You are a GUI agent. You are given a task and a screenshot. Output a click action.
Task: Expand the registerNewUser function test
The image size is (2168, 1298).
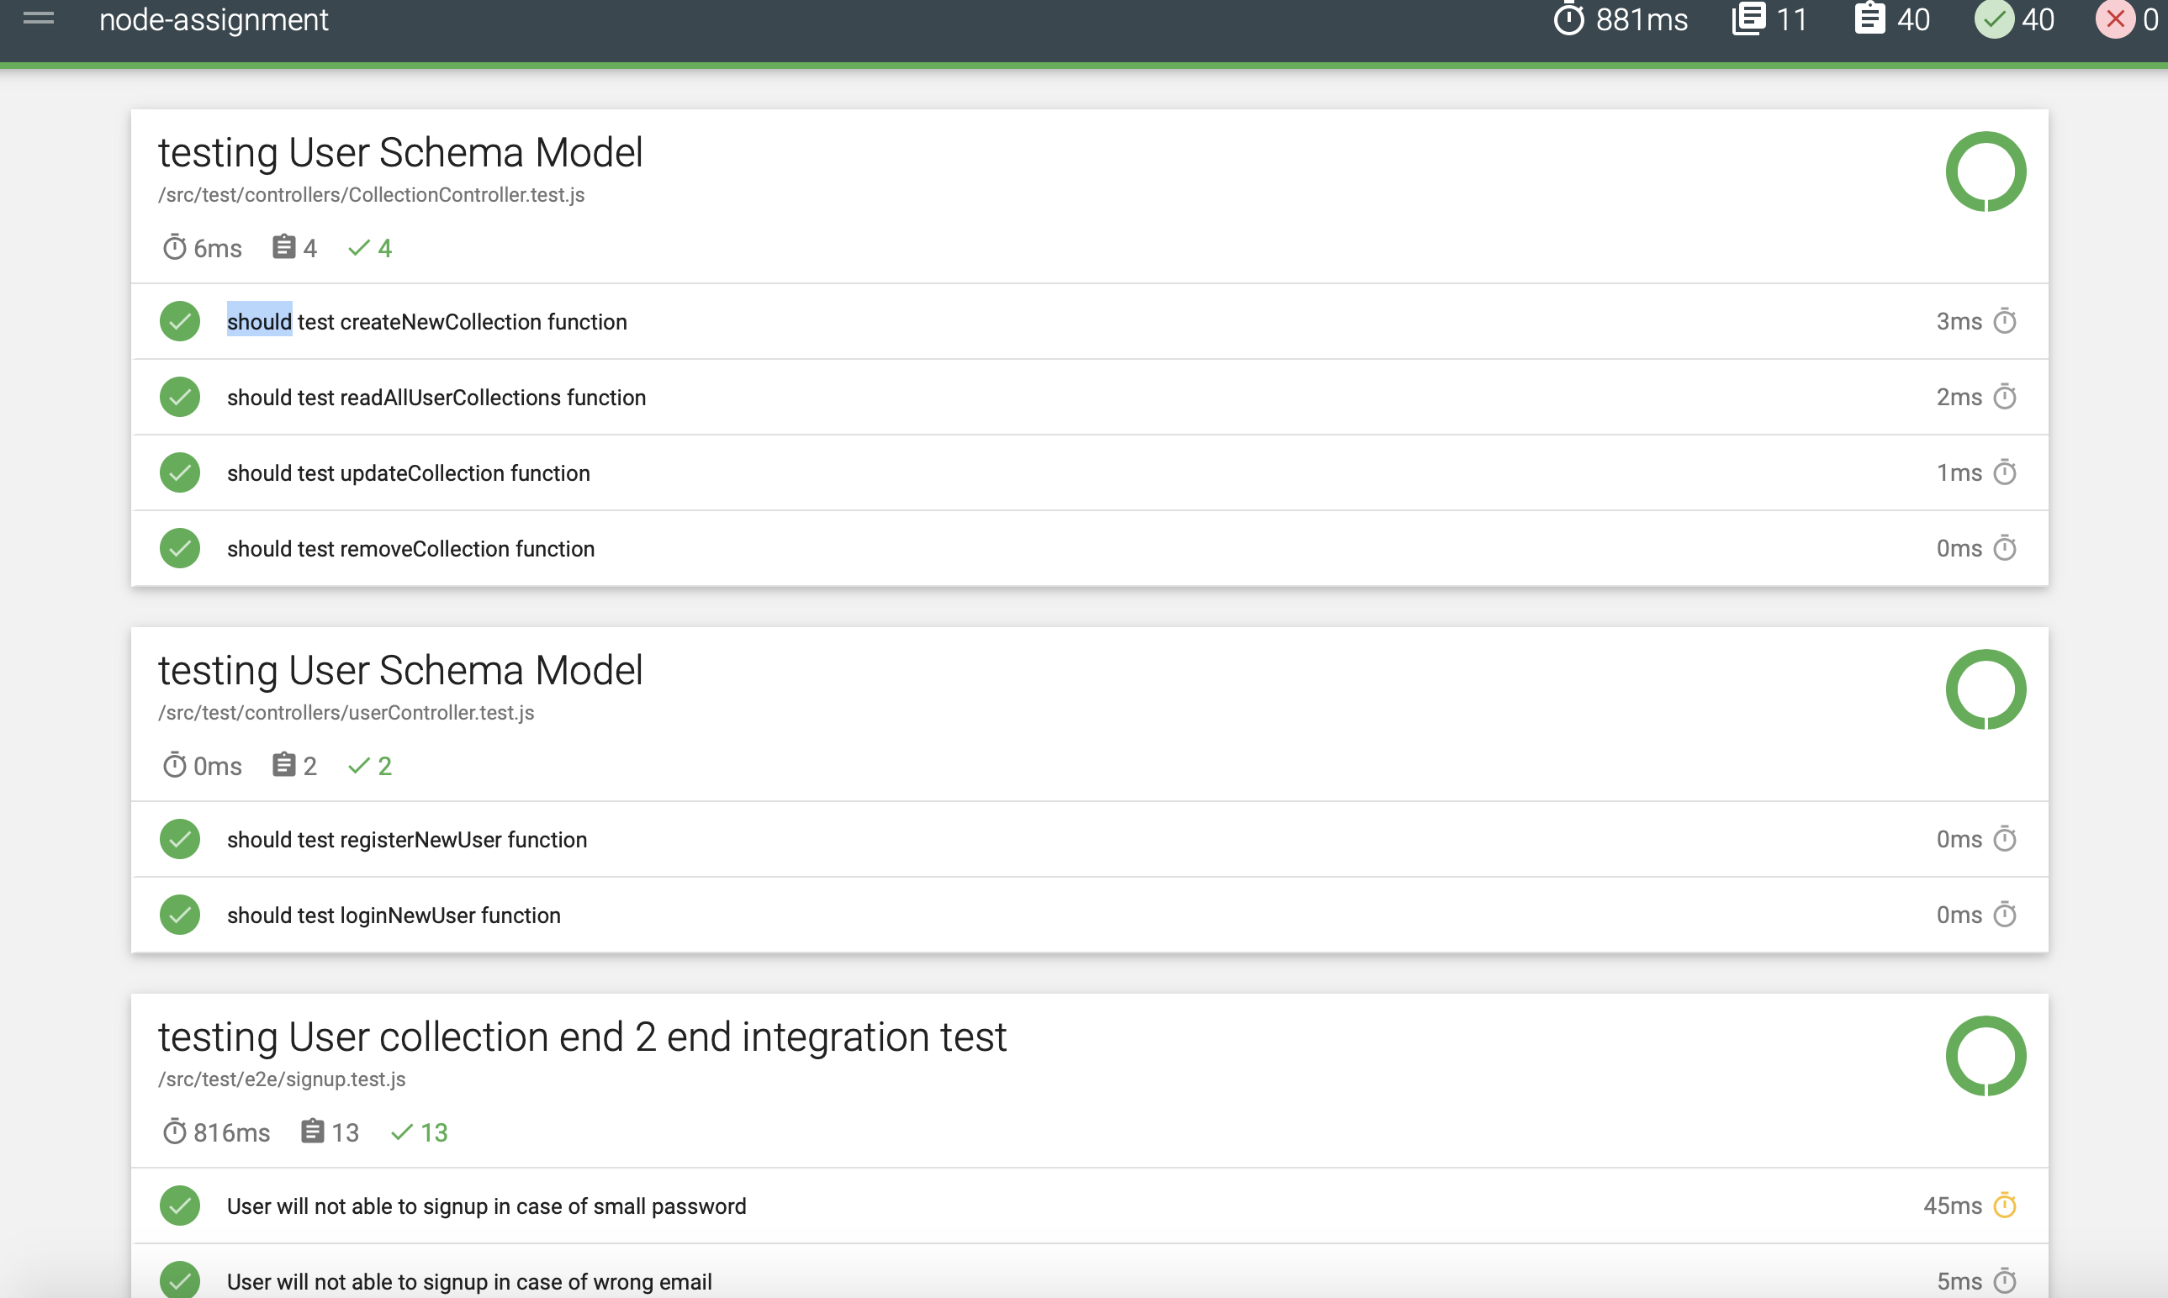pos(407,840)
